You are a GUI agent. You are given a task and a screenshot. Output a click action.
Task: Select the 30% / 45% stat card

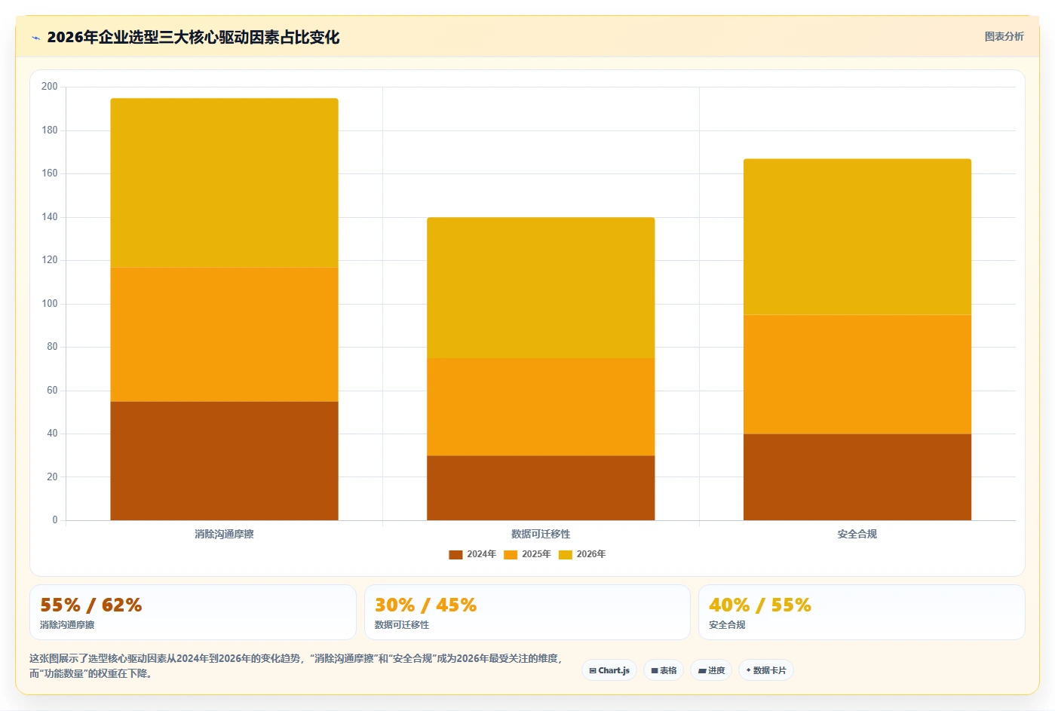coord(527,612)
